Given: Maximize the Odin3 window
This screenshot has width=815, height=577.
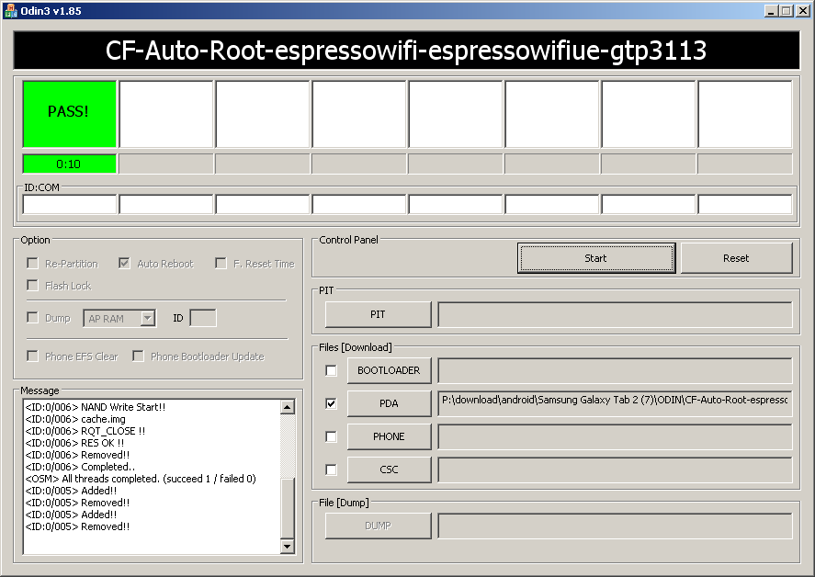Looking at the screenshot, I should pyautogui.click(x=787, y=10).
